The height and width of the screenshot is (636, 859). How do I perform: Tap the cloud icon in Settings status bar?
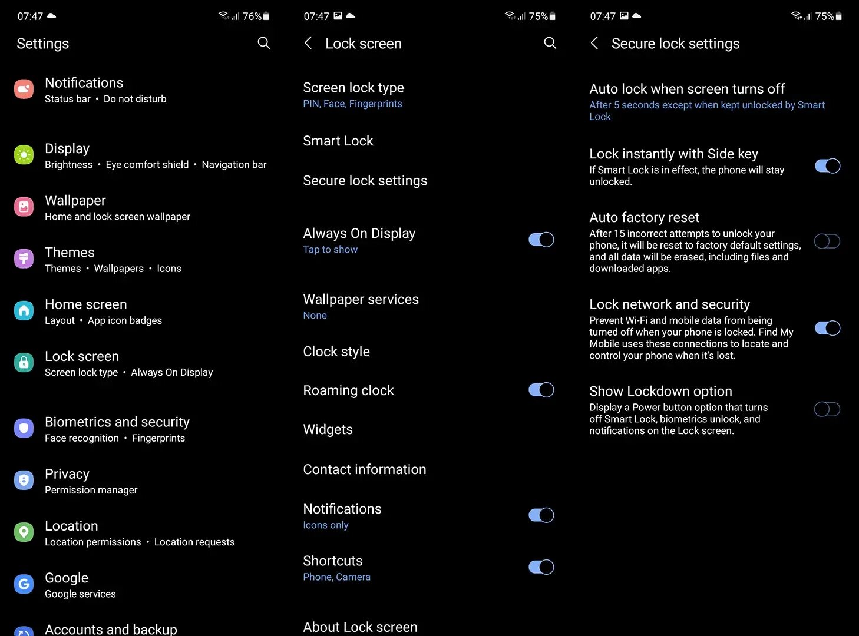point(51,16)
